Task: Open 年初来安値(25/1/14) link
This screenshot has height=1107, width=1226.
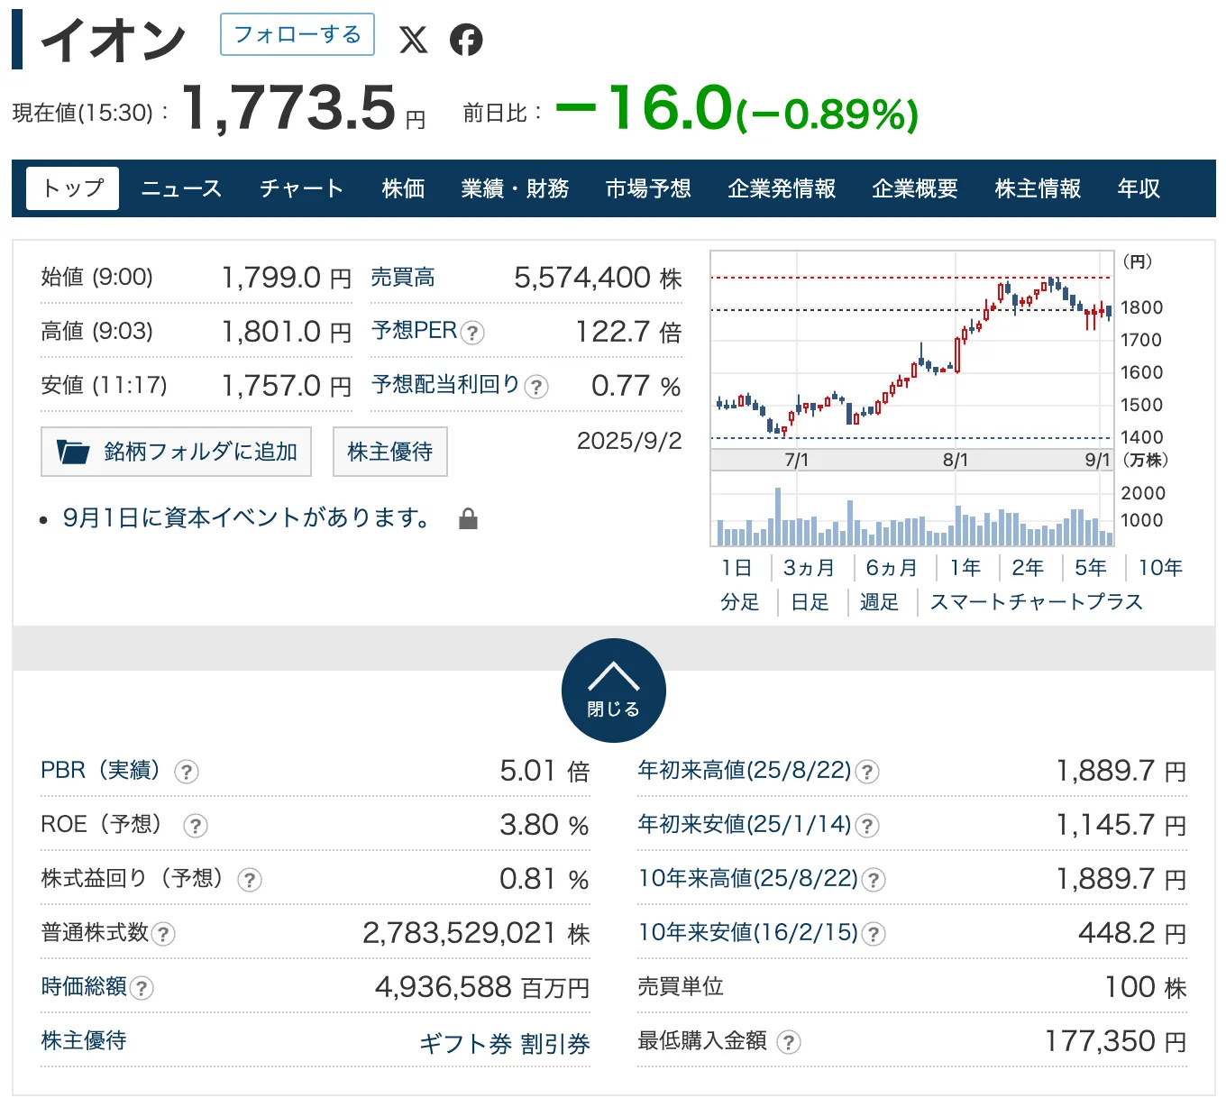Action: click(745, 825)
